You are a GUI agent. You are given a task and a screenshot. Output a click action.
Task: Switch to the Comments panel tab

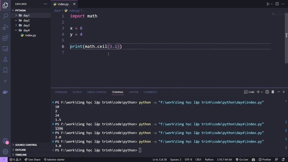pyautogui.click(x=150, y=92)
